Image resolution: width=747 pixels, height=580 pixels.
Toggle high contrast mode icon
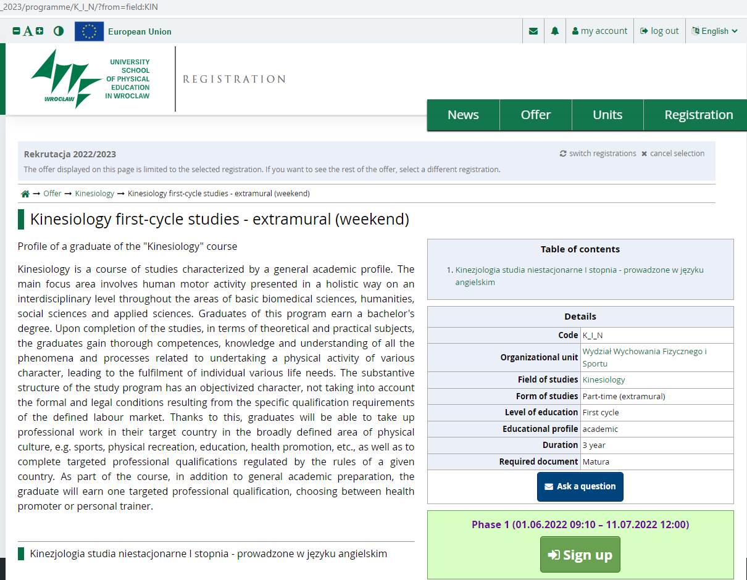(x=59, y=31)
